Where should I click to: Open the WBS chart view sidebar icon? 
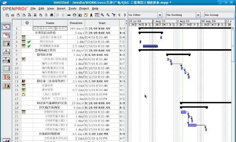pos(6,52)
